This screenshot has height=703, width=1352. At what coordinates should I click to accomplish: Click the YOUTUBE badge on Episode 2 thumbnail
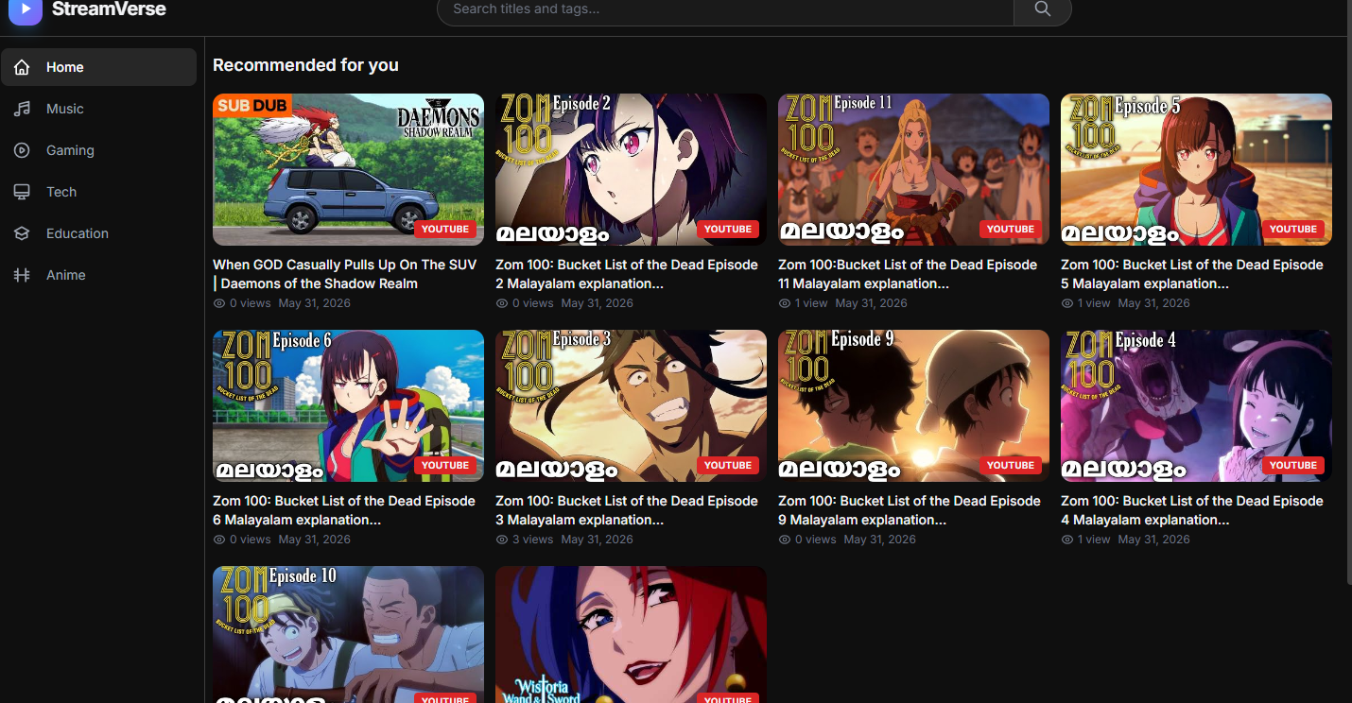coord(728,229)
